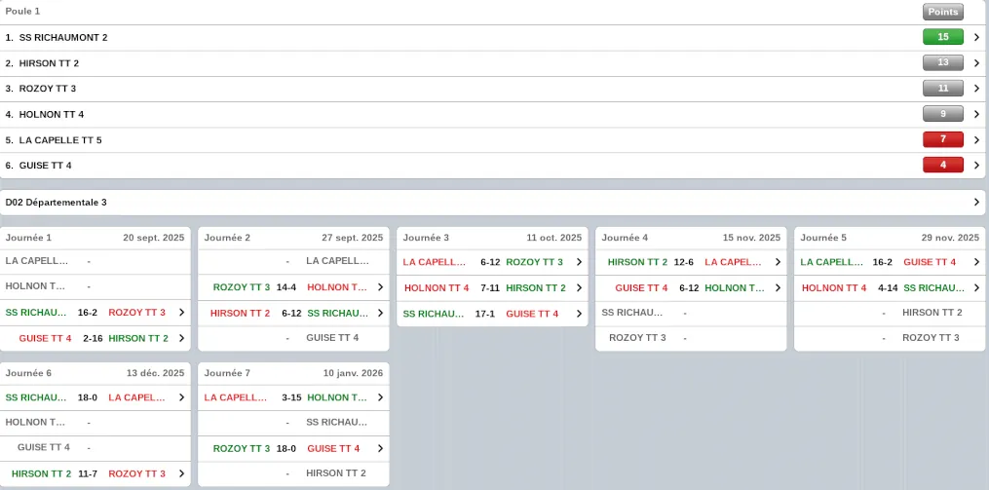Open match GUISE TT 4 2-16 HIRSON
The image size is (989, 490).
pyautogui.click(x=95, y=338)
